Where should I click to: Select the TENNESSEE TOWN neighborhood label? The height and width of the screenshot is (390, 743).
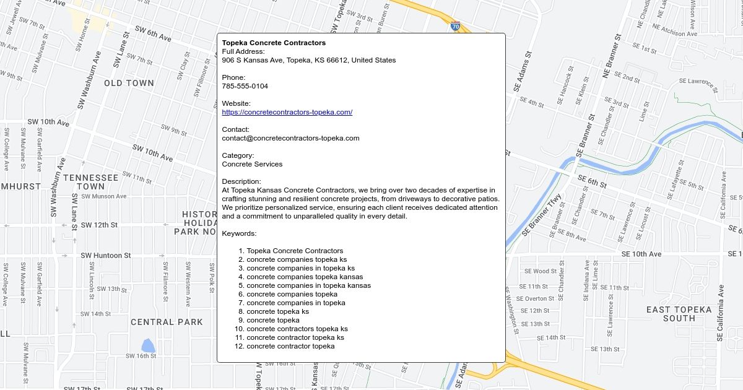coord(90,182)
